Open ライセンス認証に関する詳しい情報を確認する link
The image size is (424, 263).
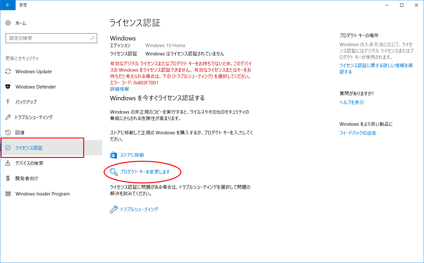[376, 68]
